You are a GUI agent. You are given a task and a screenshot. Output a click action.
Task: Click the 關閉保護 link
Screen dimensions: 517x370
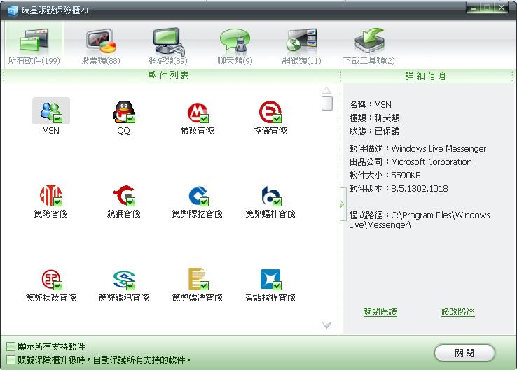tap(380, 312)
